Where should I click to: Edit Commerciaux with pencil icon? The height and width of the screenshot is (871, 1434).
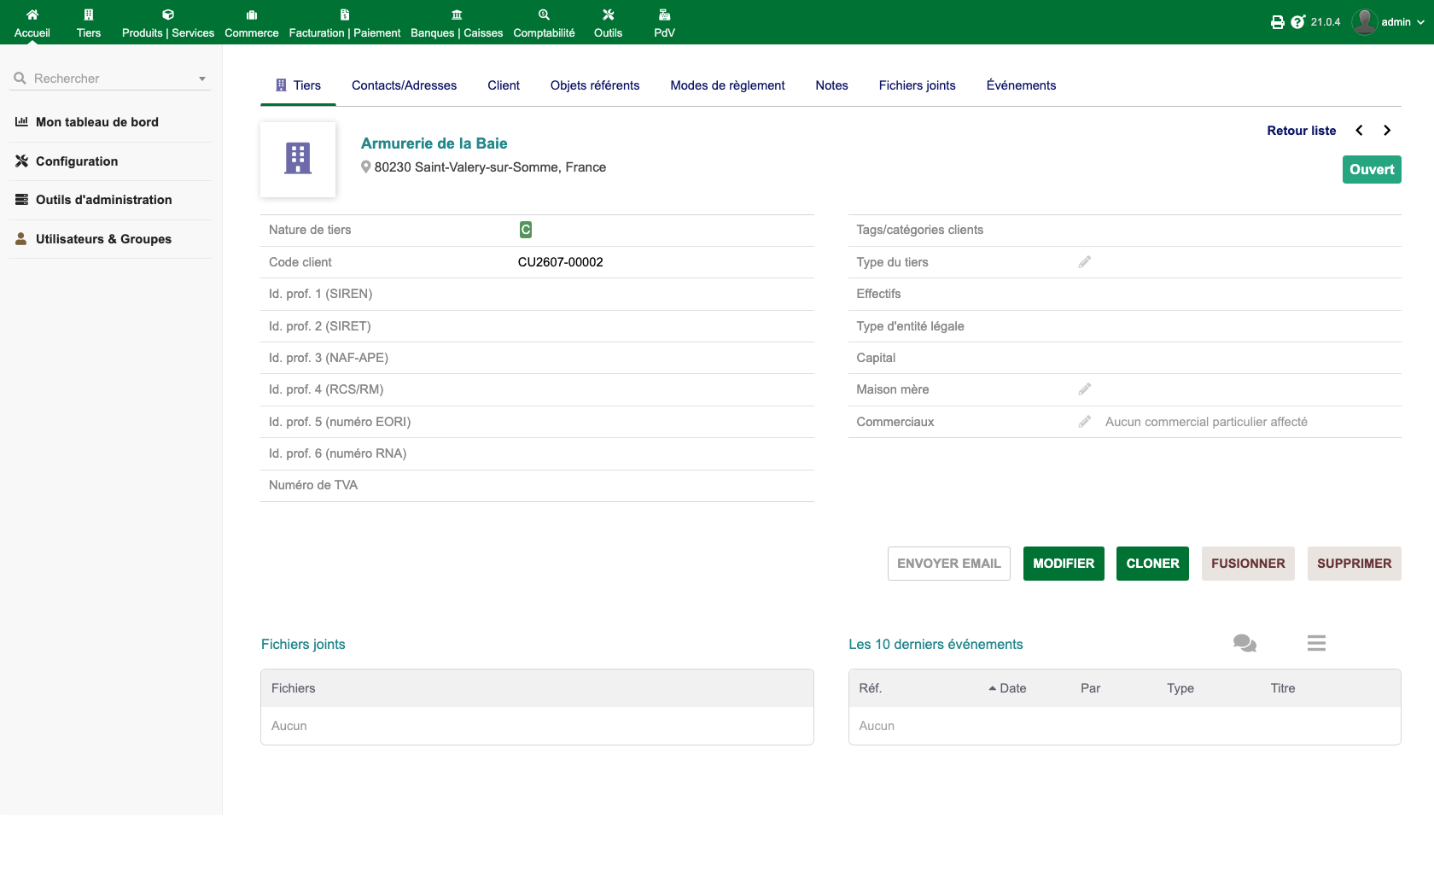tap(1084, 422)
